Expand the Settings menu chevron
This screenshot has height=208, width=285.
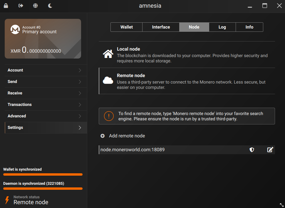[80, 128]
